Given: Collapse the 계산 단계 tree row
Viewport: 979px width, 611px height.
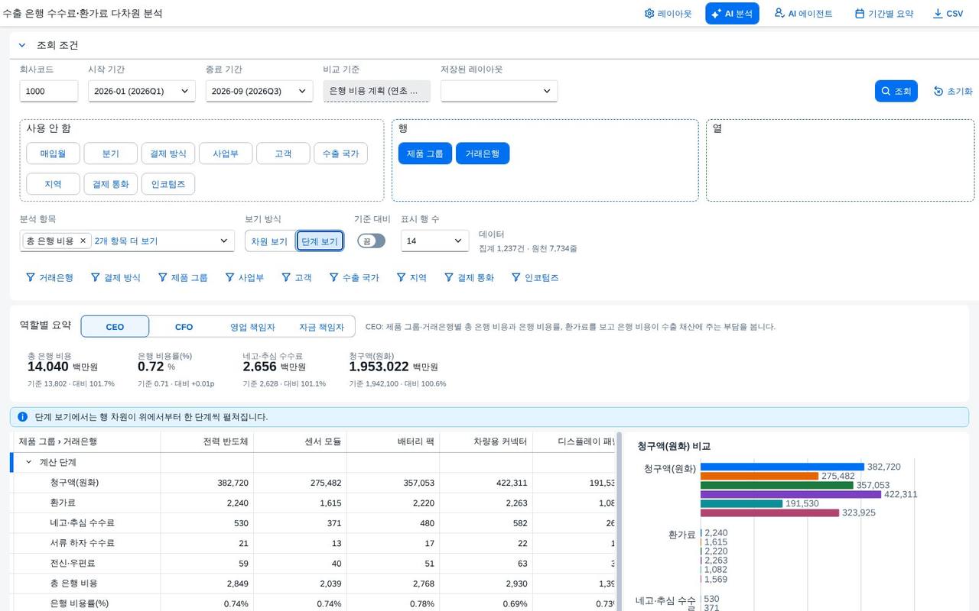Looking at the screenshot, I should pos(29,462).
